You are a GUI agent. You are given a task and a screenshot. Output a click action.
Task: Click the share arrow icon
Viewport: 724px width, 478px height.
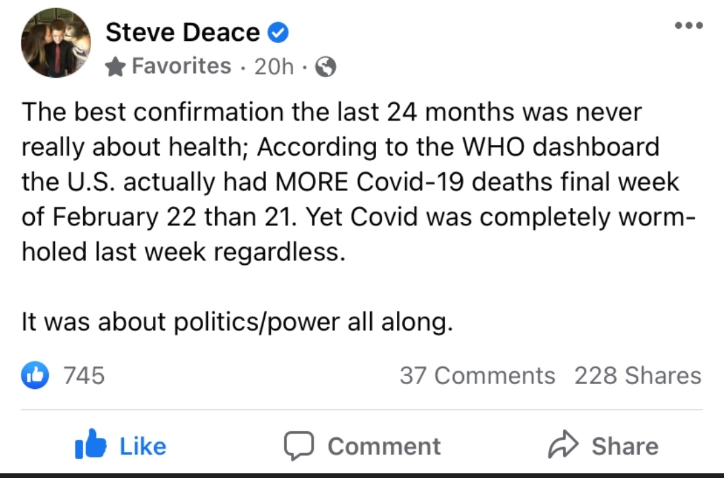[563, 446]
